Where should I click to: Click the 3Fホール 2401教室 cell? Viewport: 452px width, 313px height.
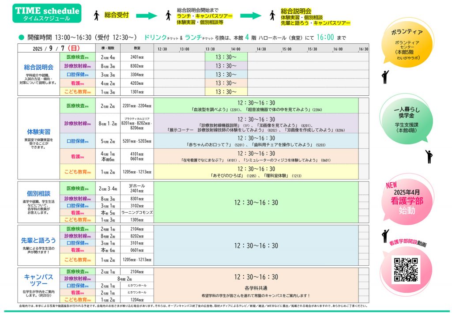tap(137, 188)
